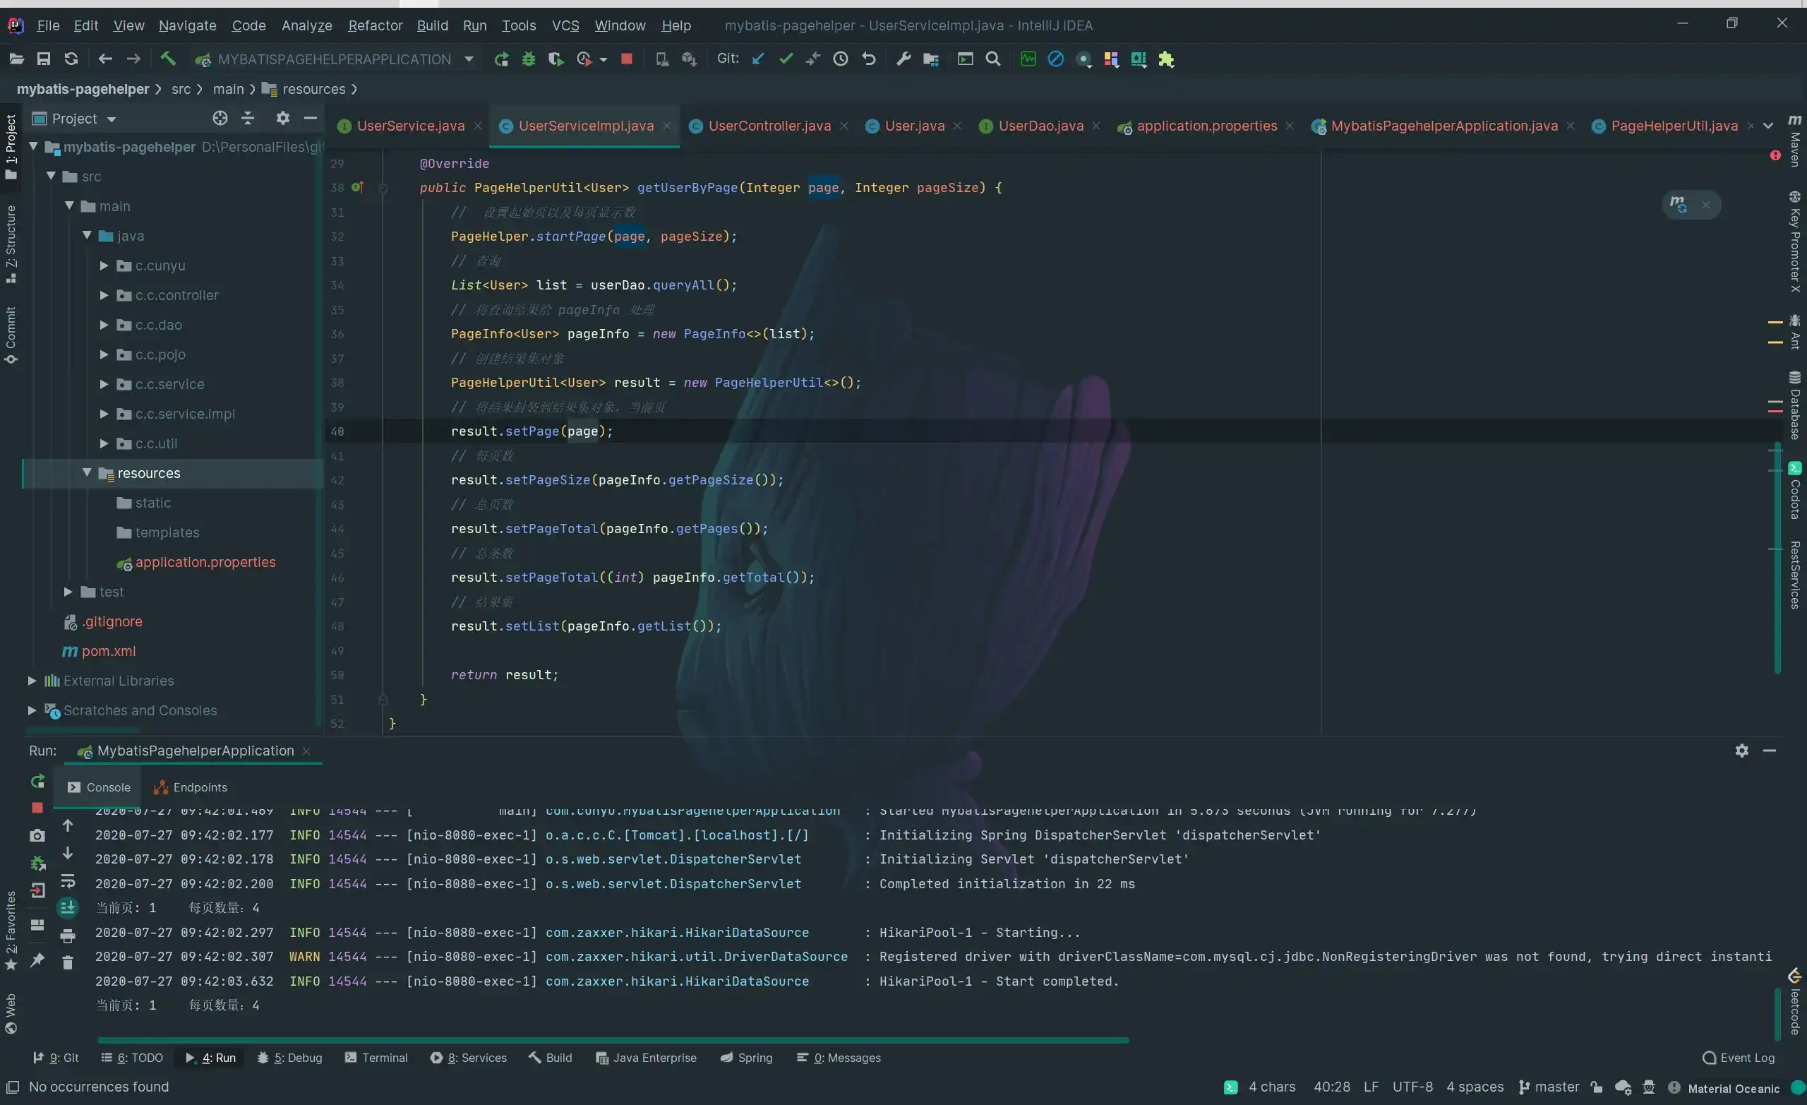Toggle the Project tool window stripe button
The height and width of the screenshot is (1105, 1807).
pyautogui.click(x=11, y=145)
